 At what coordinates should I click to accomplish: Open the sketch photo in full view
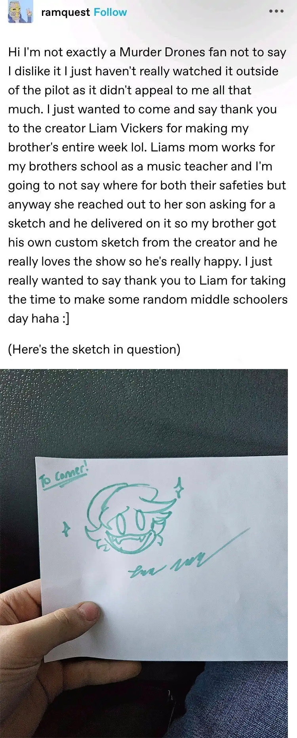pos(144,553)
